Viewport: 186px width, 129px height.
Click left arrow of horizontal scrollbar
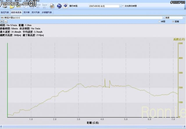(x=1, y=127)
